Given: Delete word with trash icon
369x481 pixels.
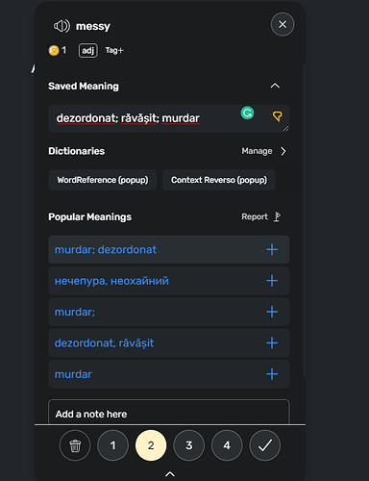Looking at the screenshot, I should point(75,445).
